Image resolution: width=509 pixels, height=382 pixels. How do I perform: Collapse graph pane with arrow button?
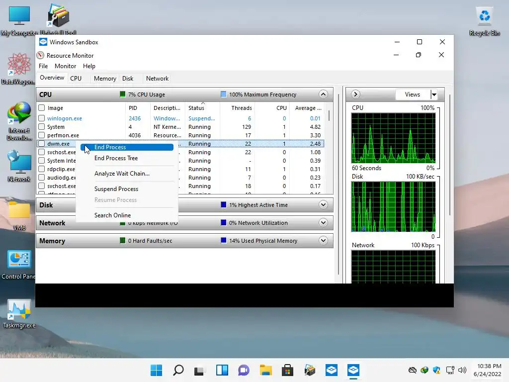click(x=355, y=94)
